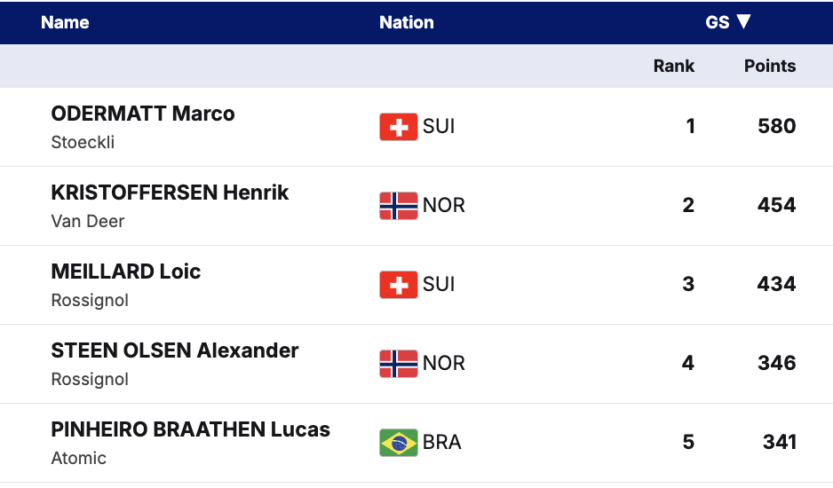
Task: Click the Nation column header
Action: [x=406, y=22]
